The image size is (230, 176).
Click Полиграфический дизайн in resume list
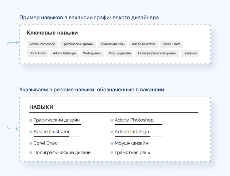pyautogui.click(x=62, y=152)
